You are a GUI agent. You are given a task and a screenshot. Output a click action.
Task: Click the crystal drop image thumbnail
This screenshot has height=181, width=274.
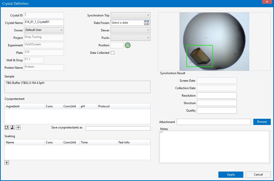click(214, 42)
